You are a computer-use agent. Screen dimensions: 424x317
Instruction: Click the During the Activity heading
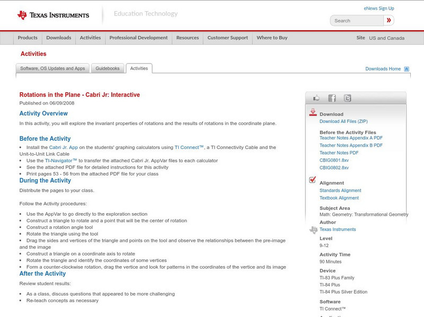[x=45, y=180]
